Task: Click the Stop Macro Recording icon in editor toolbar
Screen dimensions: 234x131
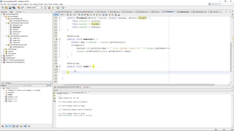Action: pos(112,15)
